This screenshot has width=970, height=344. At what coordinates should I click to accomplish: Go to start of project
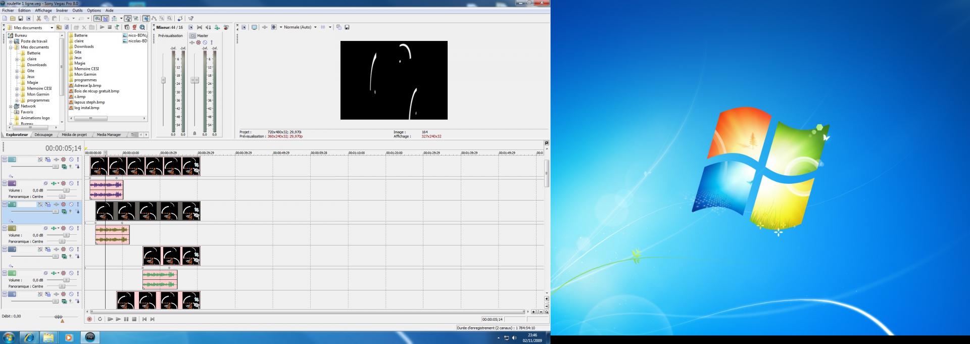[x=144, y=319]
